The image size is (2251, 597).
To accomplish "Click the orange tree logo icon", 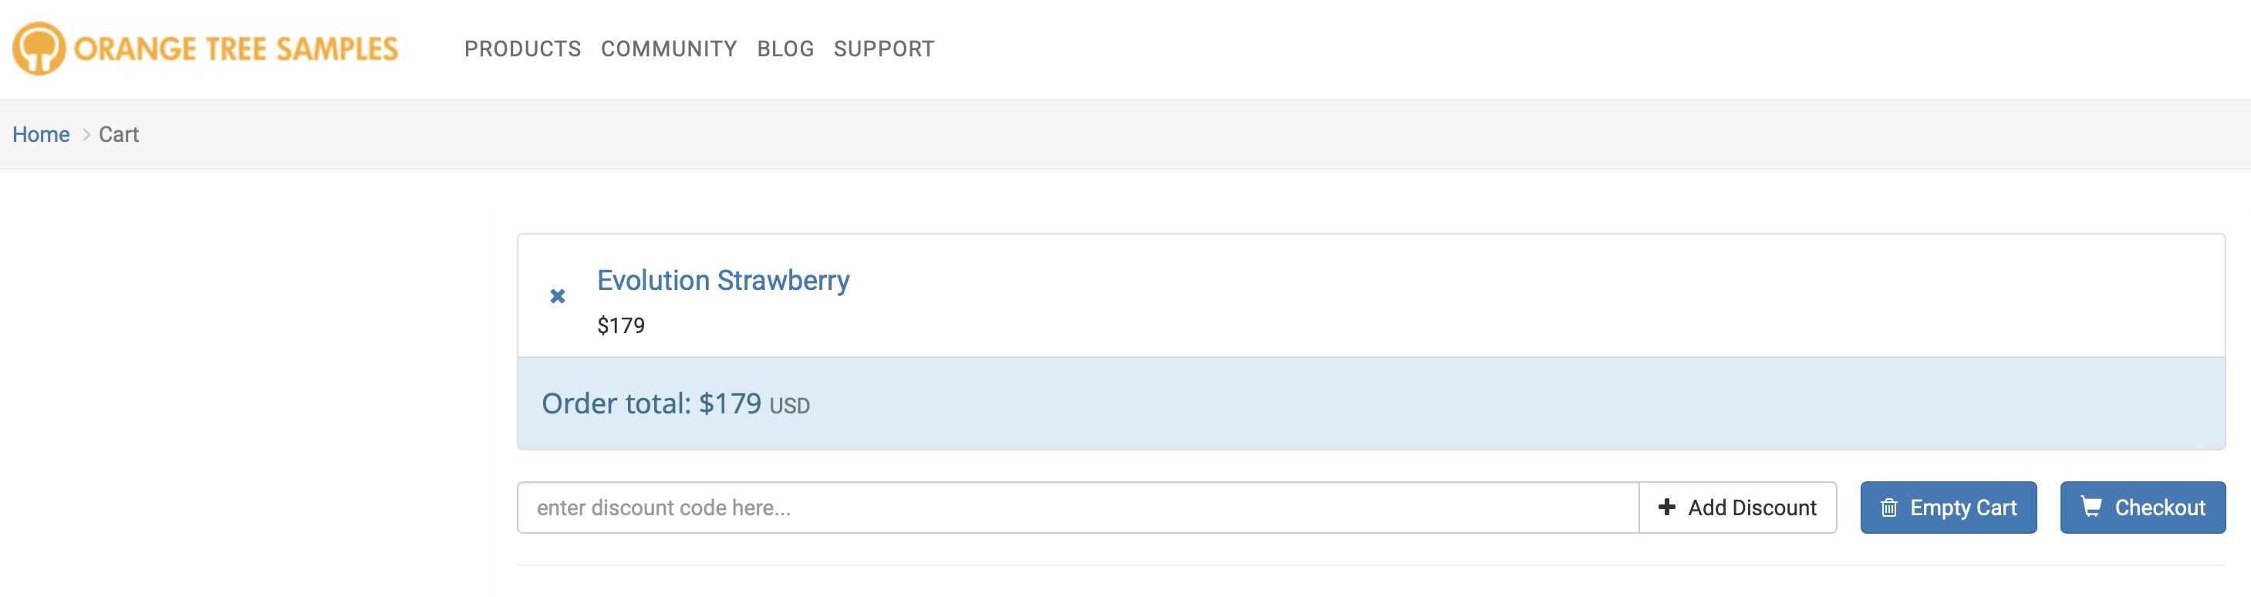I will tap(39, 48).
